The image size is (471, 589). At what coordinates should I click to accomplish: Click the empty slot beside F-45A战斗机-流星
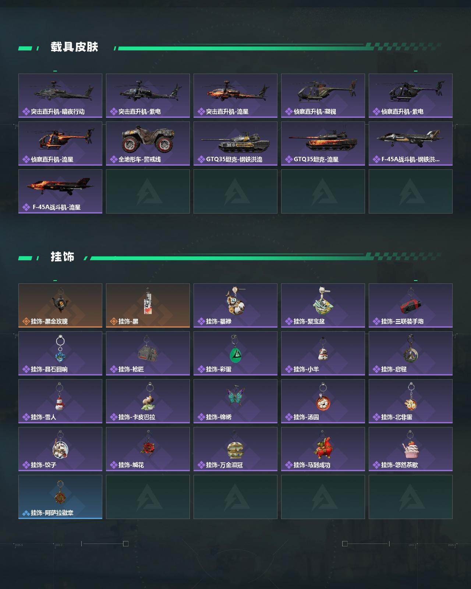(x=148, y=191)
